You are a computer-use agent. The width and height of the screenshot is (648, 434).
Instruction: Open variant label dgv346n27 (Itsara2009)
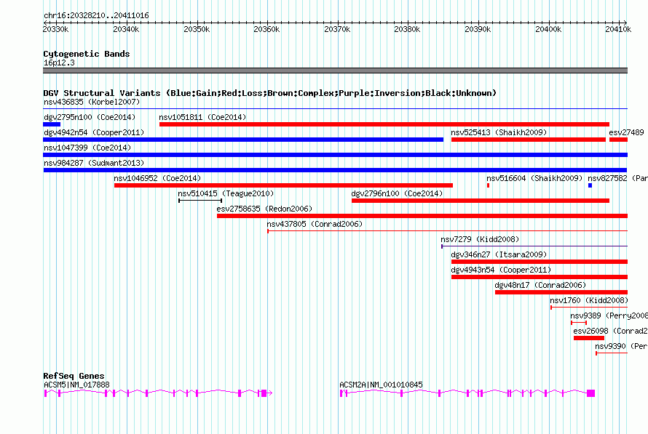tap(499, 254)
